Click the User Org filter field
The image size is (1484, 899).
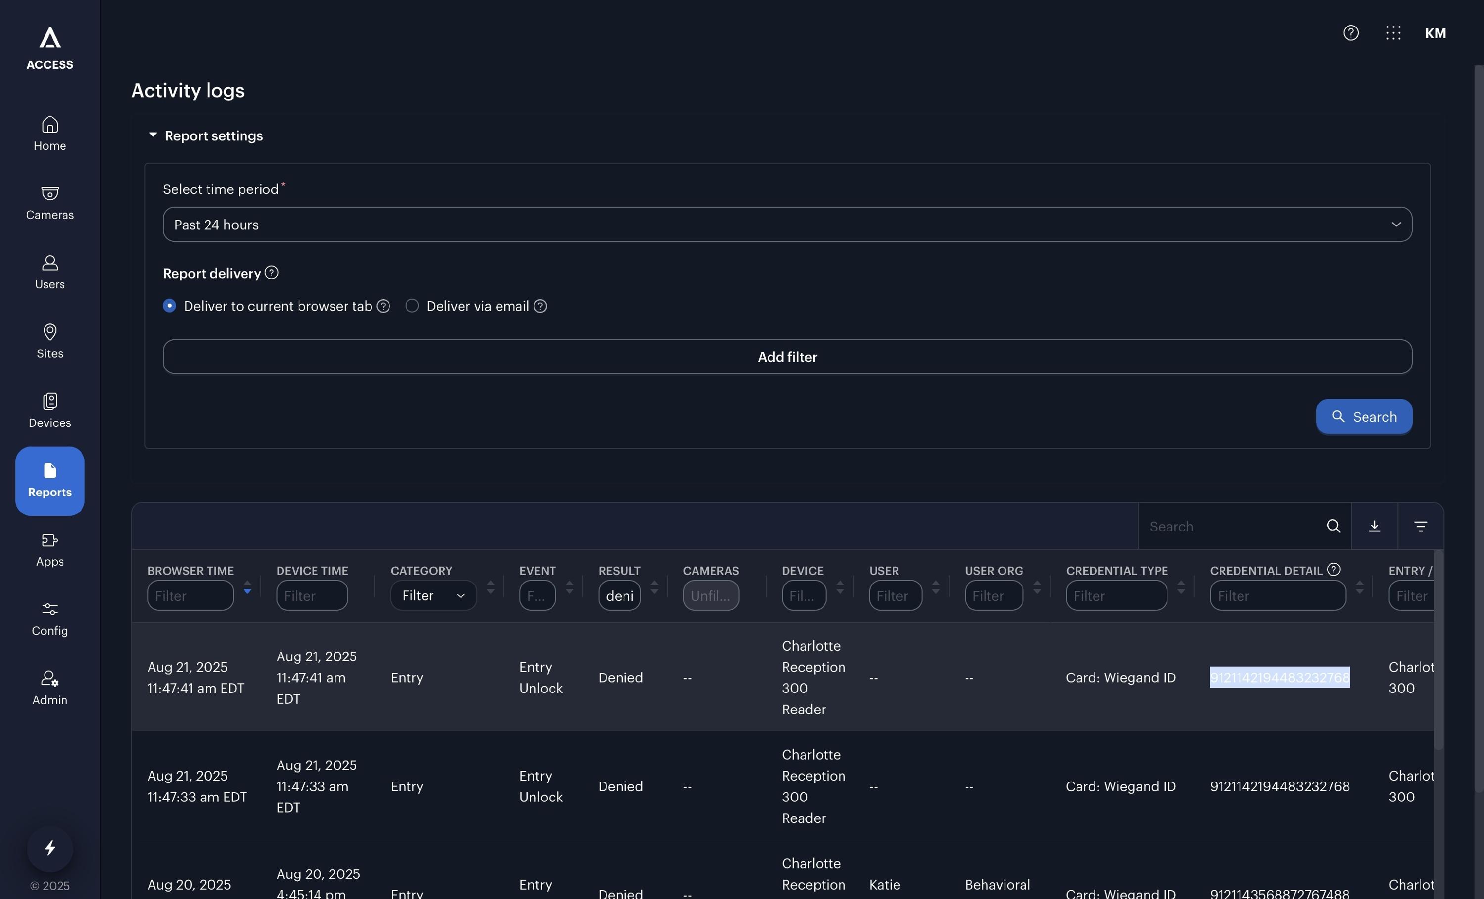[994, 595]
